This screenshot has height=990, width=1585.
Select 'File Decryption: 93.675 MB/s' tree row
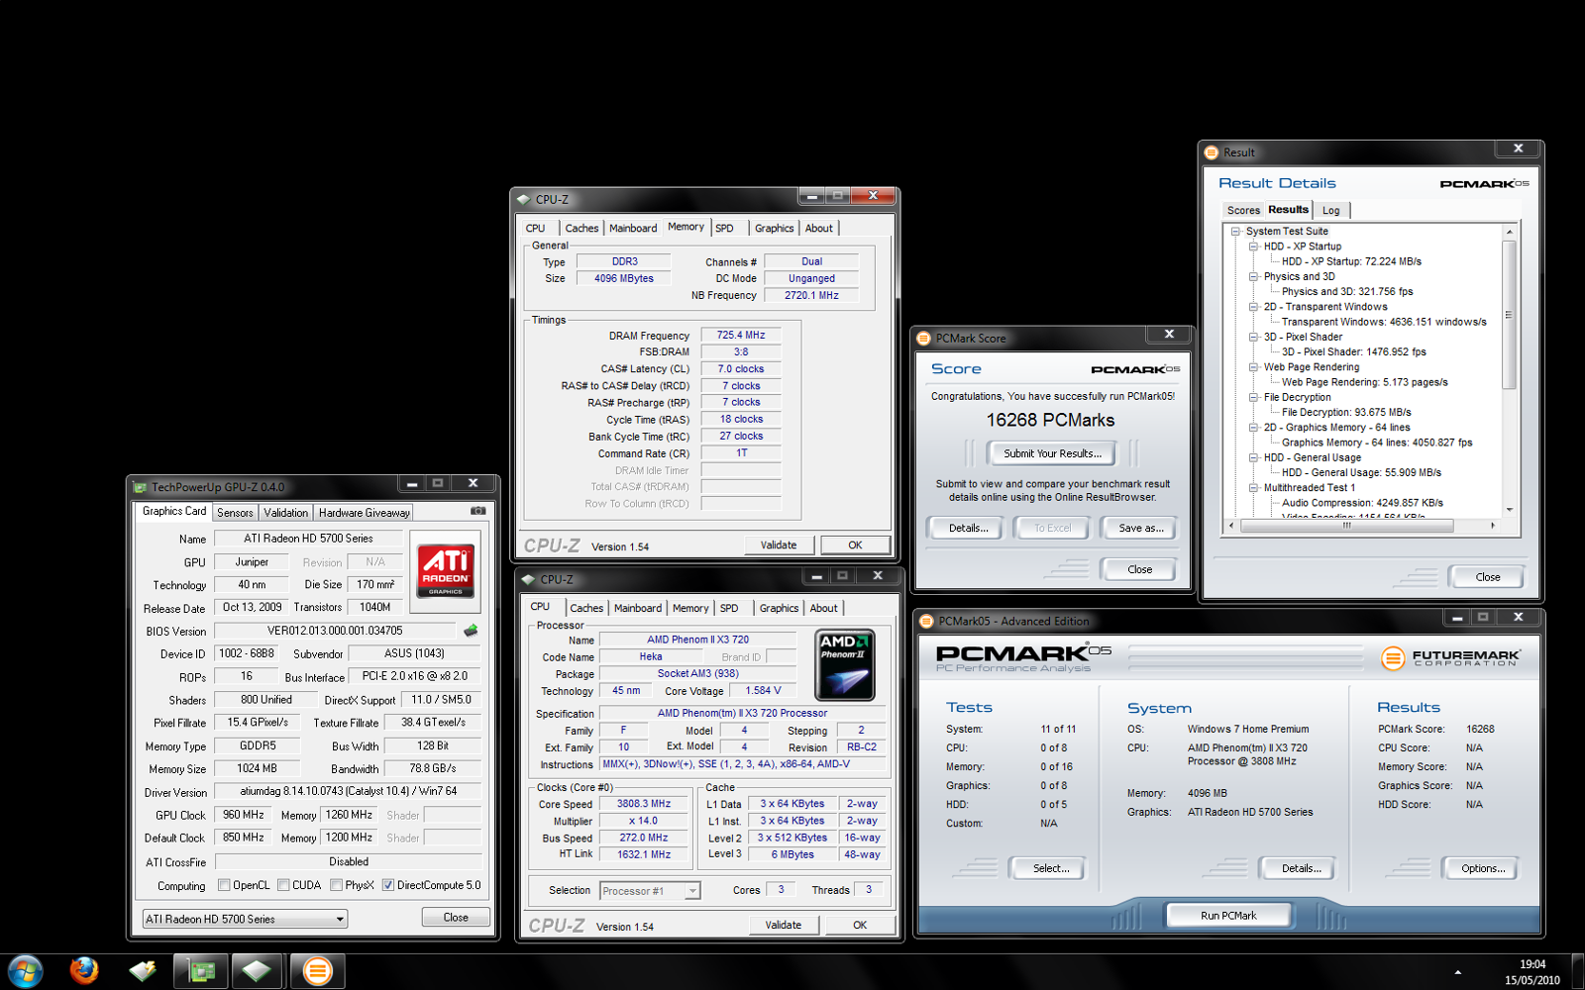point(1346,413)
